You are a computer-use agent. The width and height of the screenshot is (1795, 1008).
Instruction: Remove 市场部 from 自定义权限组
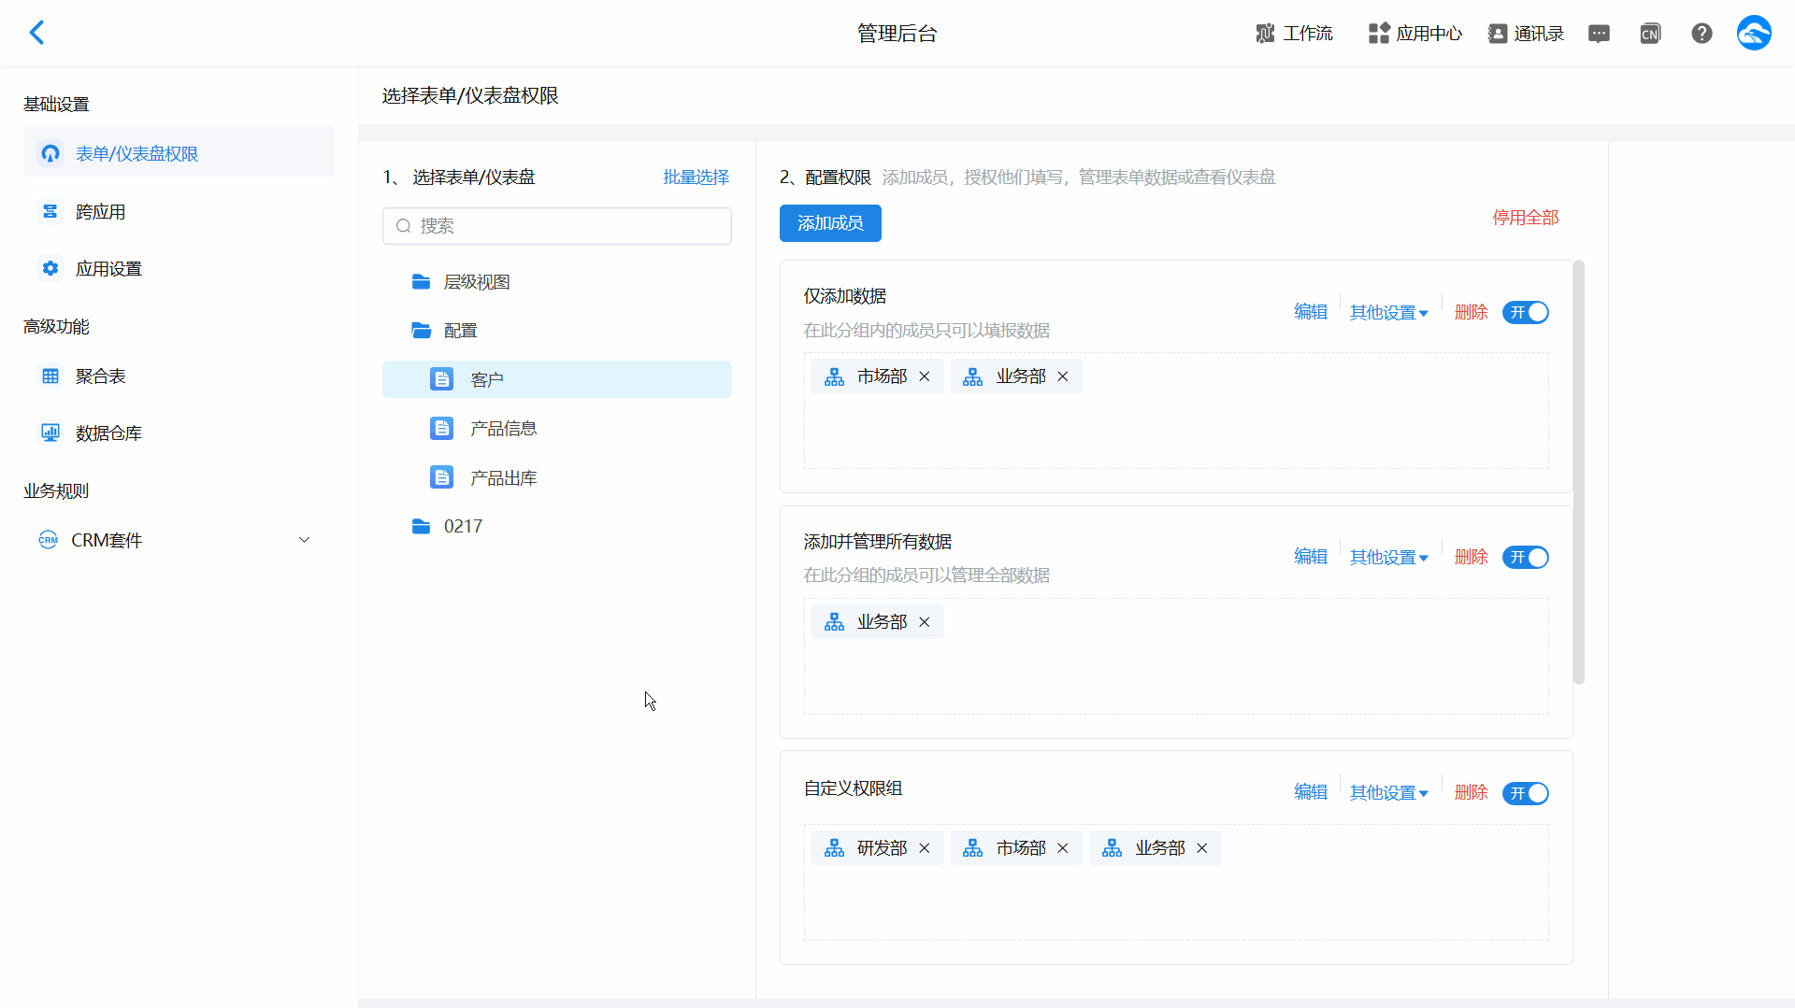1063,848
